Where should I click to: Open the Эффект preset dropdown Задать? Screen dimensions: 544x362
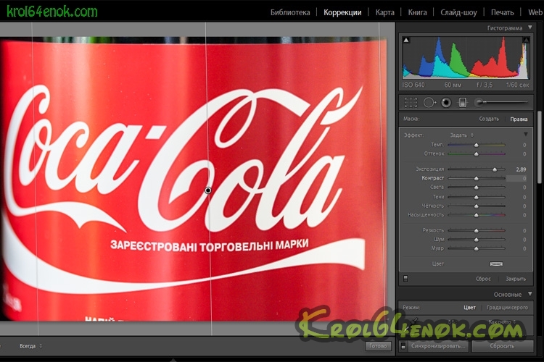pos(461,135)
